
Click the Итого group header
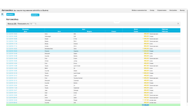(136, 29)
